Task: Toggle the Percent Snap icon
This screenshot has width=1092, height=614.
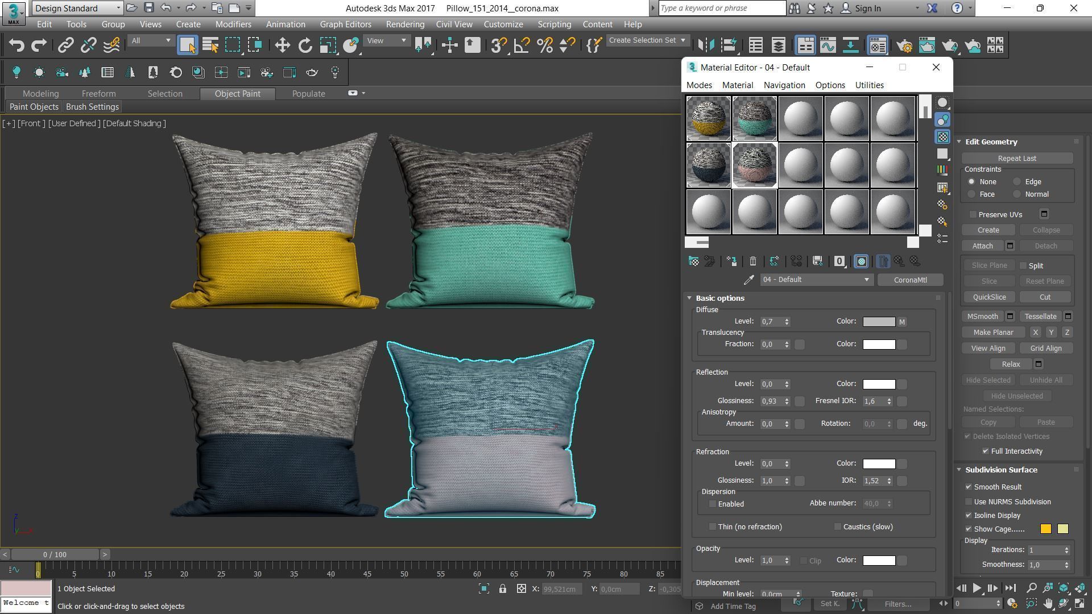Action: click(x=544, y=45)
